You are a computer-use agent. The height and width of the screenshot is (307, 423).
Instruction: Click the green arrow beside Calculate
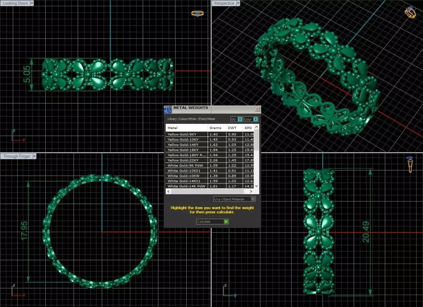(226, 222)
